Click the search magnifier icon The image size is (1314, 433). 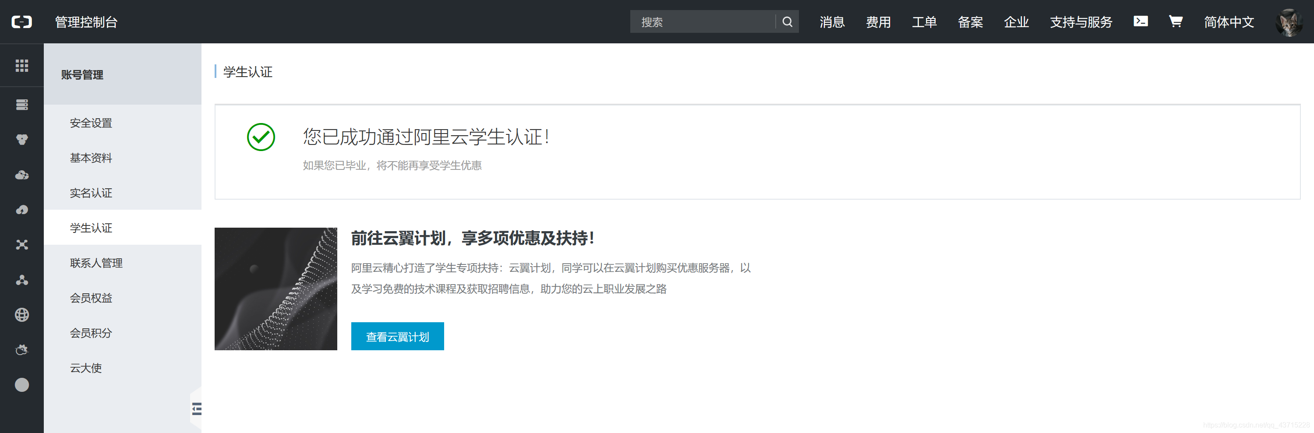click(x=787, y=22)
